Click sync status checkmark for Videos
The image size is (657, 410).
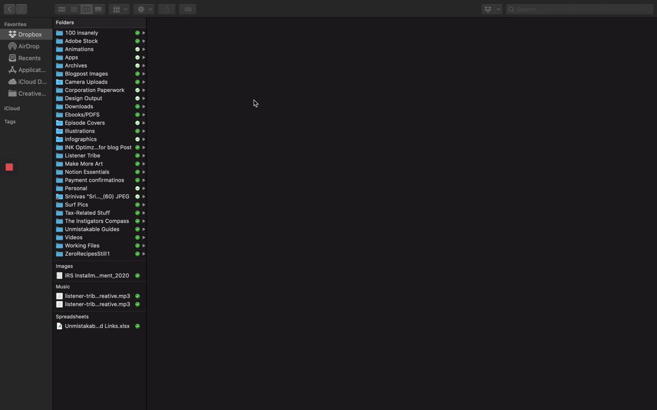(x=137, y=237)
